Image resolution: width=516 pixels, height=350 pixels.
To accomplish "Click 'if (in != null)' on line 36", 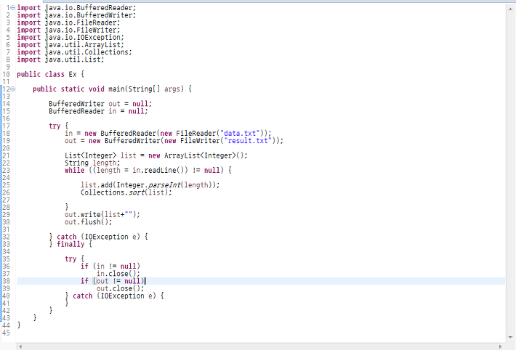I will (x=110, y=266).
